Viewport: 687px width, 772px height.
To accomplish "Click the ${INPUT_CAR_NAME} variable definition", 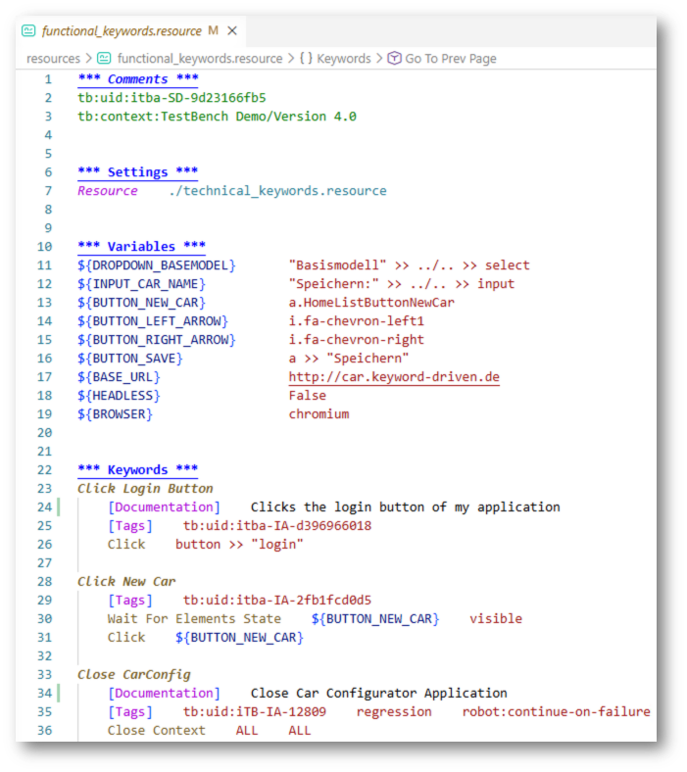I will [141, 284].
